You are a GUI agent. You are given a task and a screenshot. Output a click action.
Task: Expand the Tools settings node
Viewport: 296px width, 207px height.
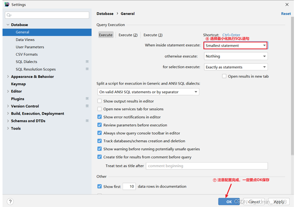[8, 128]
